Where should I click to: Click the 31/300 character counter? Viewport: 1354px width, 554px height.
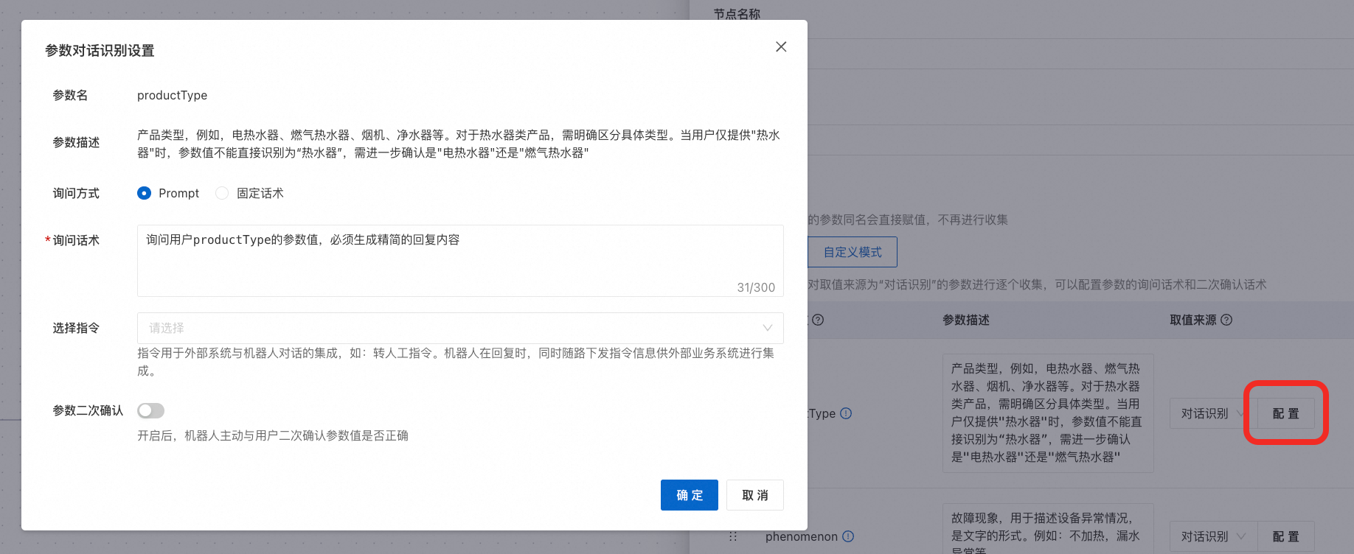point(756,287)
